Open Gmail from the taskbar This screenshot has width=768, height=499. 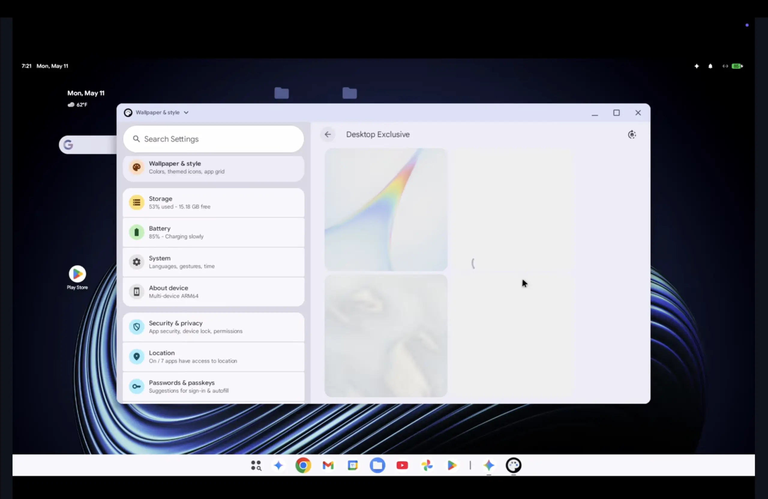click(328, 465)
